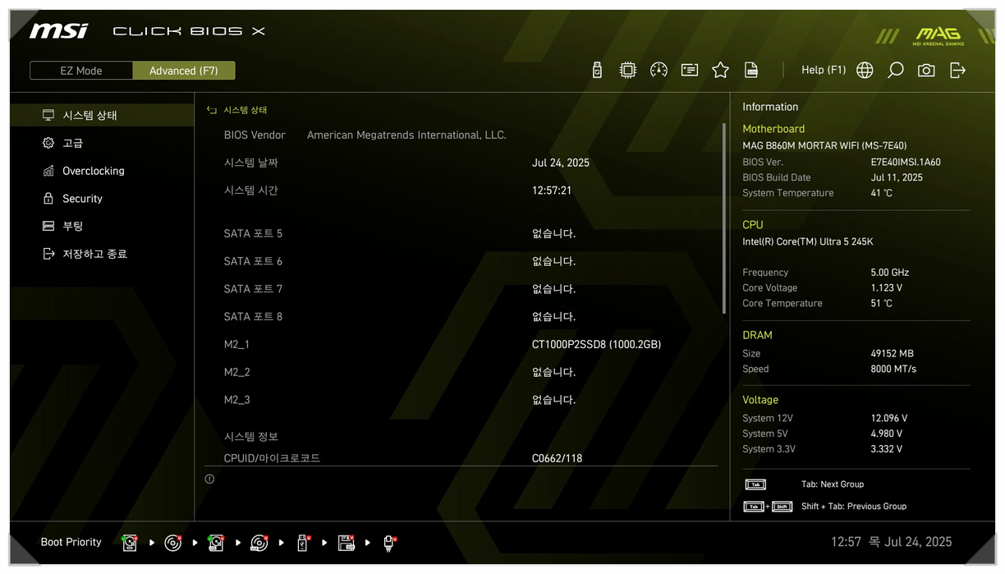Open the Overclocking section in the sidebar
1005x574 pixels.
coord(94,171)
